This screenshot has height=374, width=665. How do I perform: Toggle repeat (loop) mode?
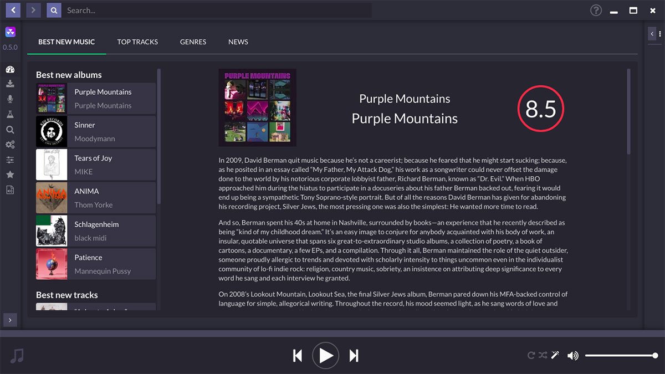click(x=531, y=355)
